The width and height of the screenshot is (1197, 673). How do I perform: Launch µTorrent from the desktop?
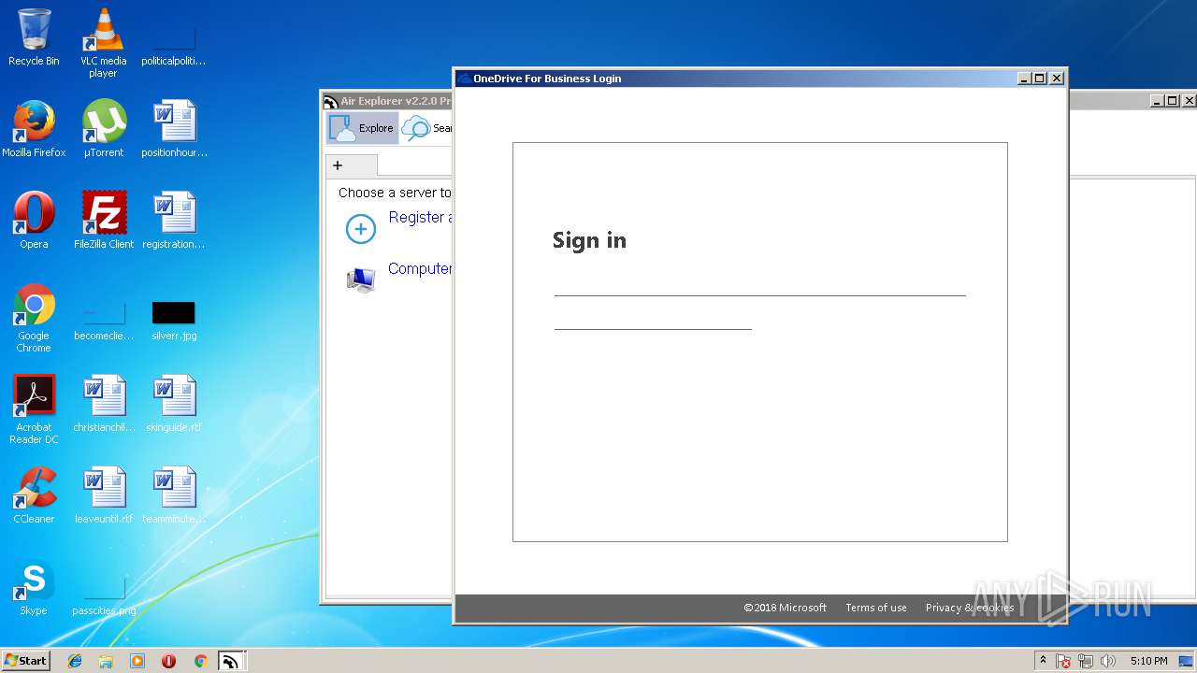pos(103,129)
